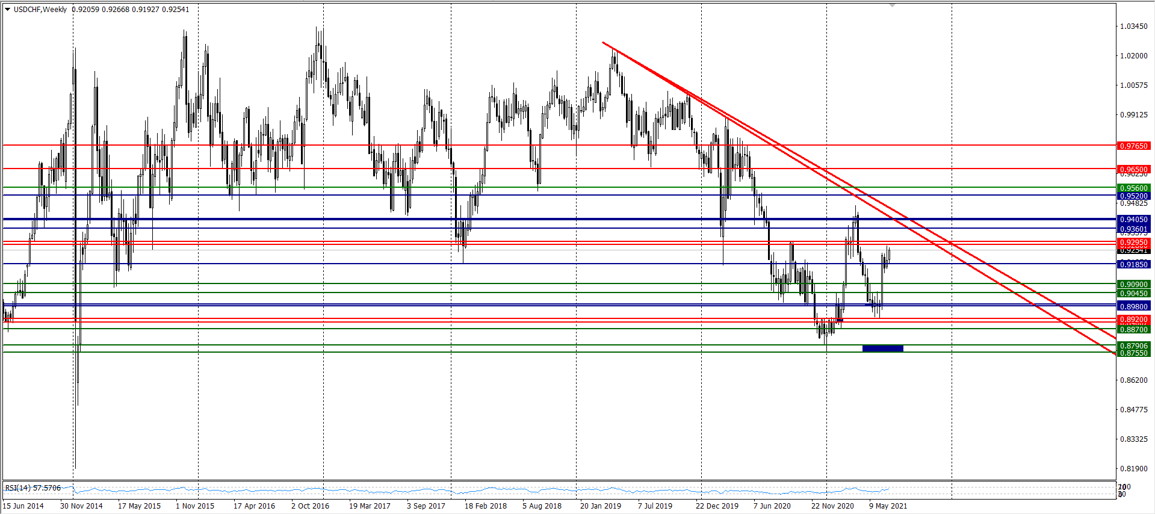Click the blue 0.94050 price label
1155x514 pixels.
point(1133,220)
